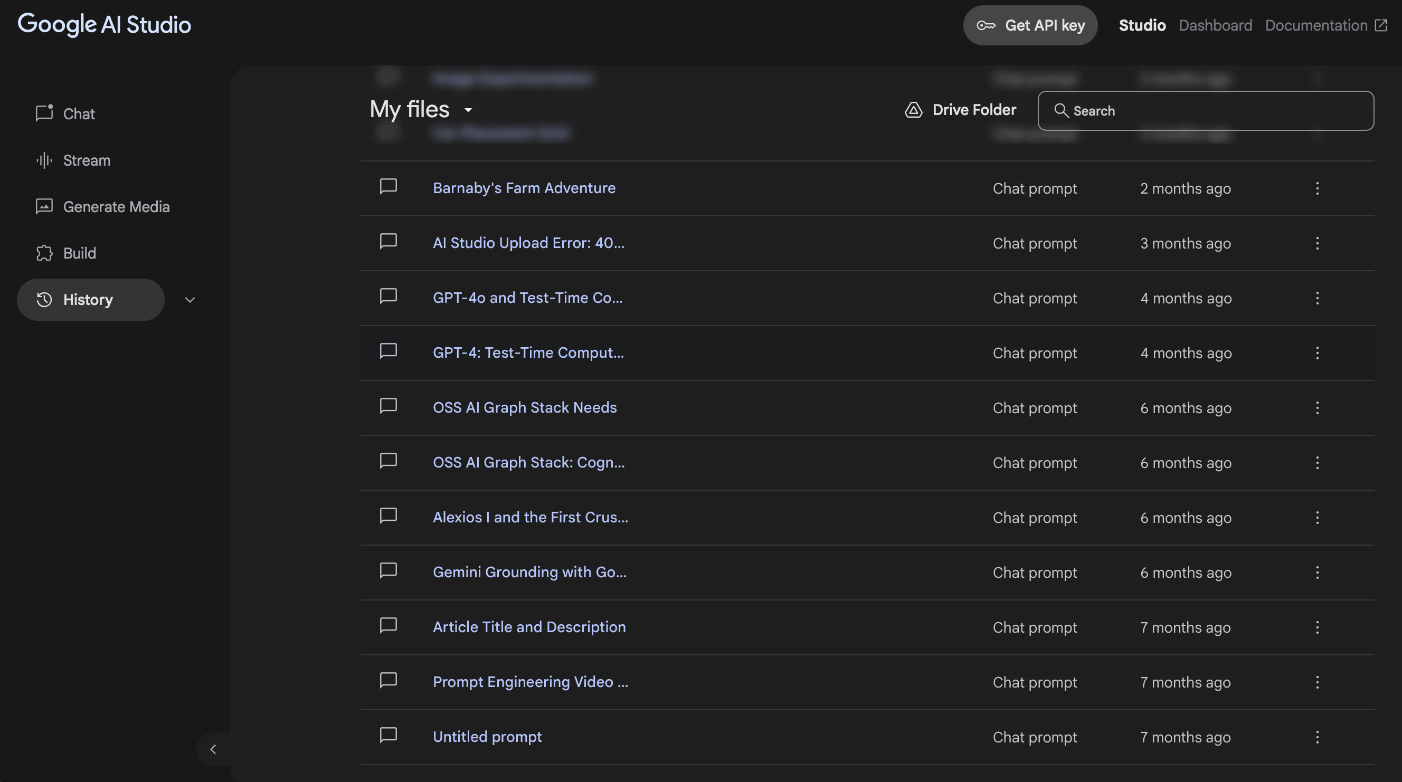Image resolution: width=1402 pixels, height=782 pixels.
Task: Select the Studio tab
Action: pos(1142,25)
